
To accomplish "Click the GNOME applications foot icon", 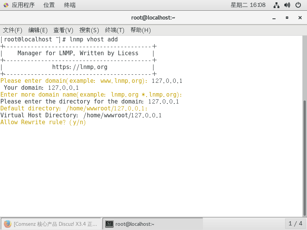I will tap(6, 5).
